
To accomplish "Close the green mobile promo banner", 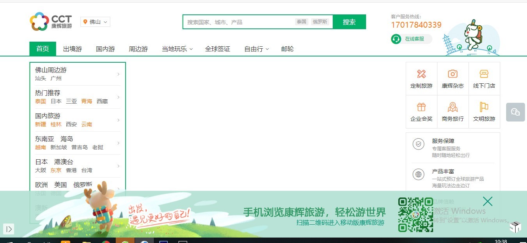I will point(487,201).
